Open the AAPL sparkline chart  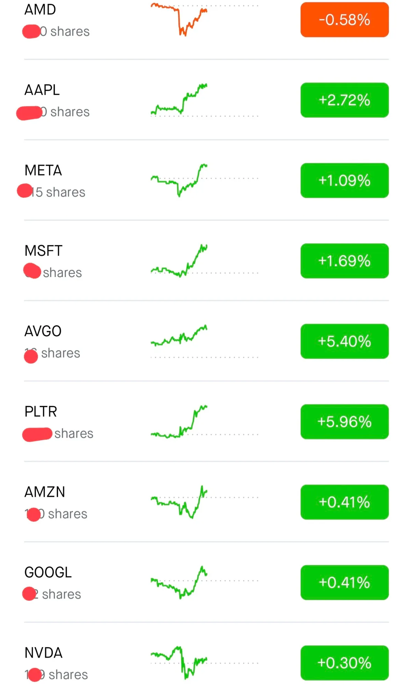point(179,100)
